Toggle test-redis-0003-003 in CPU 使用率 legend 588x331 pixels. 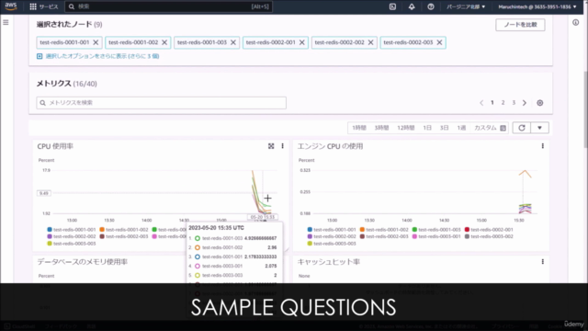coord(72,244)
